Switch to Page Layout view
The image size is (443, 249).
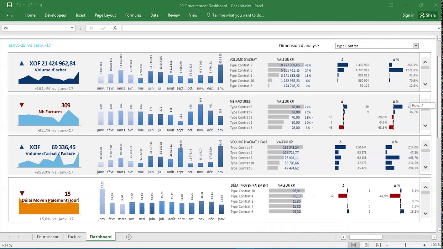[366, 245]
